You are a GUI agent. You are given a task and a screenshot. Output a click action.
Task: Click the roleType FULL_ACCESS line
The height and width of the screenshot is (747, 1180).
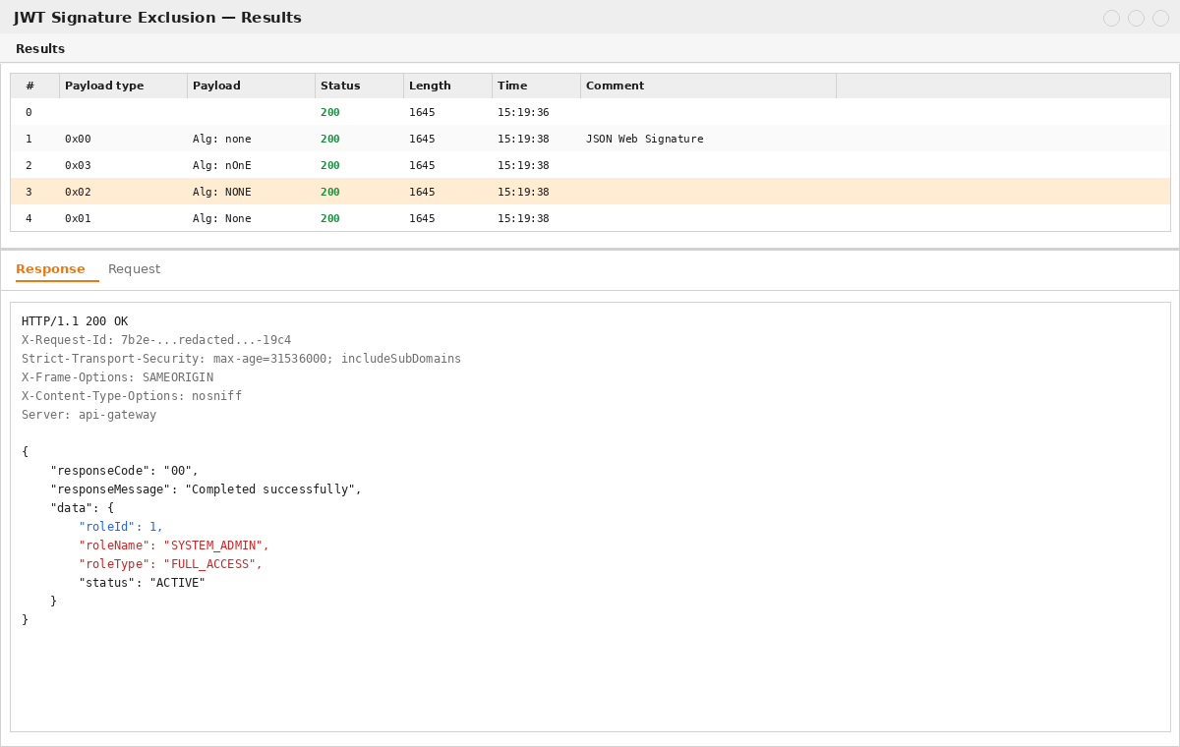point(171,564)
